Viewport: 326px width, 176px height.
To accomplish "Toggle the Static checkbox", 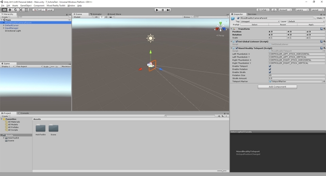I will pos(315,18).
